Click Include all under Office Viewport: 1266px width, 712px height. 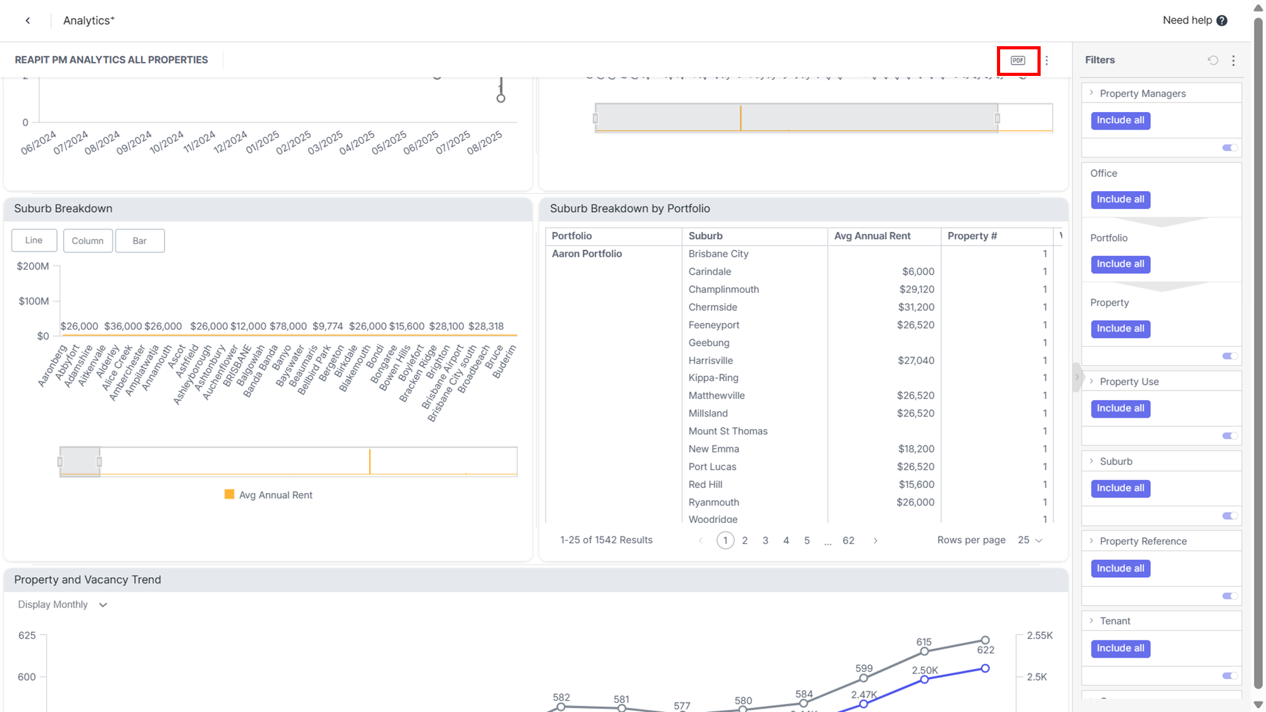(1120, 199)
